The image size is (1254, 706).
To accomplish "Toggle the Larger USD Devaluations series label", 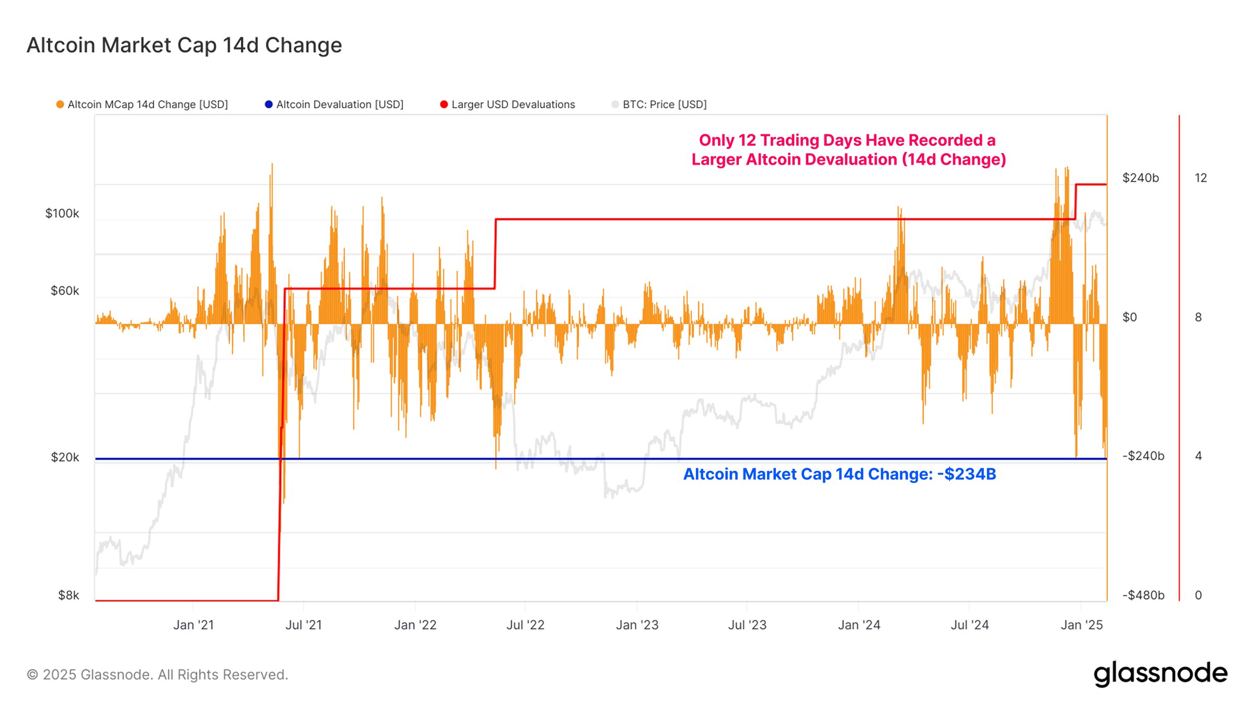I will [x=513, y=105].
